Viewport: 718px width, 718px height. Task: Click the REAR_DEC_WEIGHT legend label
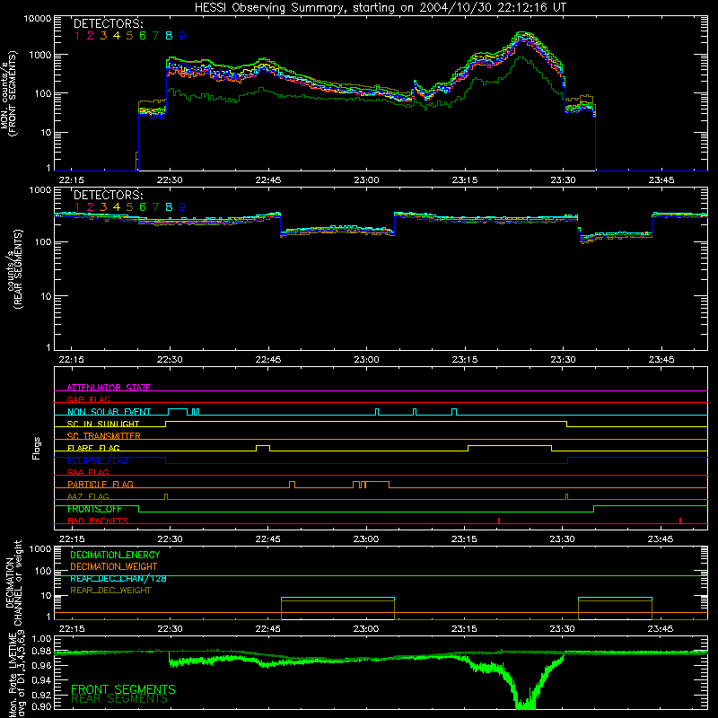click(110, 591)
